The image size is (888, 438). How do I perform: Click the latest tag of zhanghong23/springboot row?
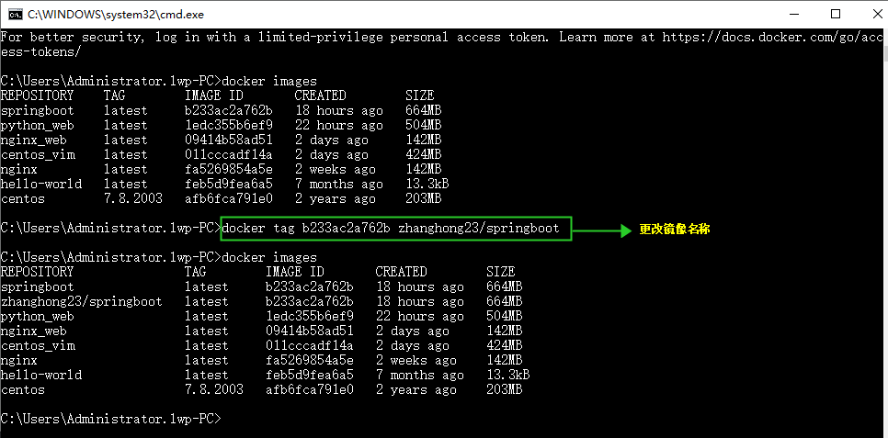pyautogui.click(x=206, y=301)
